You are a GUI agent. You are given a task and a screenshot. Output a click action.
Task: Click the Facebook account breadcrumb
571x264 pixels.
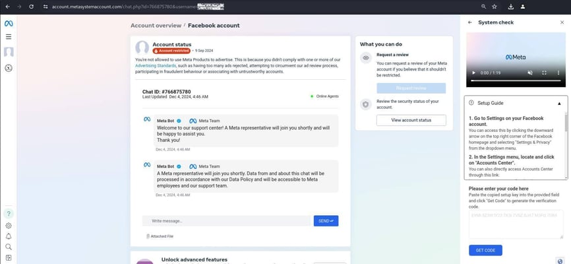click(214, 26)
